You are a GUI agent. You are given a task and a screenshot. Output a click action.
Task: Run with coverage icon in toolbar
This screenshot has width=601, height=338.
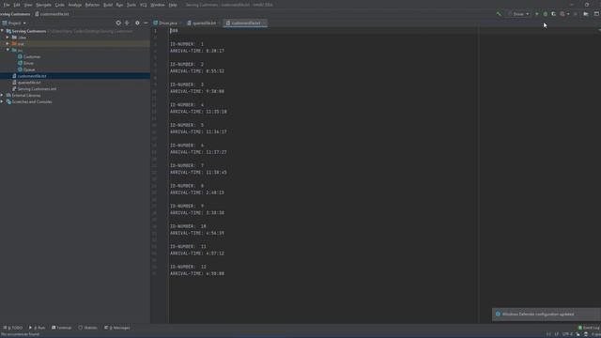point(553,14)
